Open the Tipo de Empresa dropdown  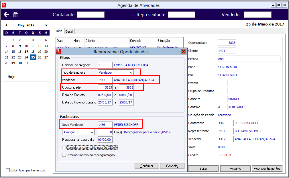tap(131, 73)
